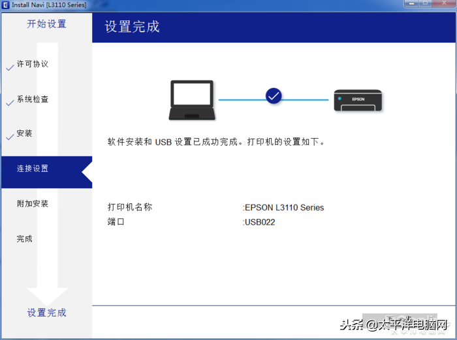The height and width of the screenshot is (340, 457).
Task: Click the blue connection checkmark circle
Action: 274,96
